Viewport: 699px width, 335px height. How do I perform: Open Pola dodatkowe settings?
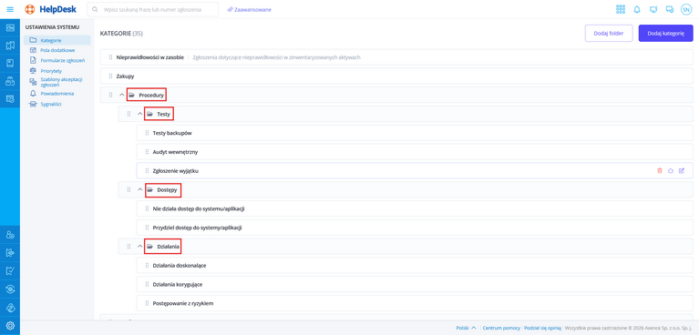57,50
